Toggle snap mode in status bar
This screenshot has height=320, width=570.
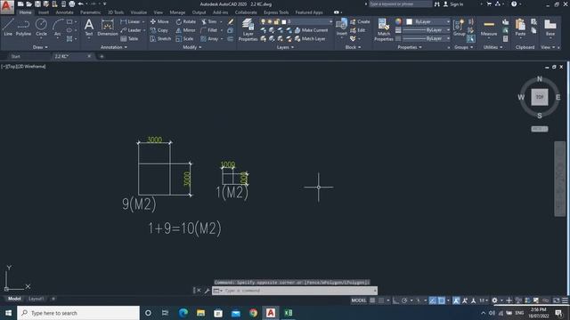click(381, 300)
